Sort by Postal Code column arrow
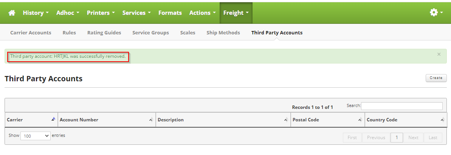Screen dimensions: 451x155 360,120
